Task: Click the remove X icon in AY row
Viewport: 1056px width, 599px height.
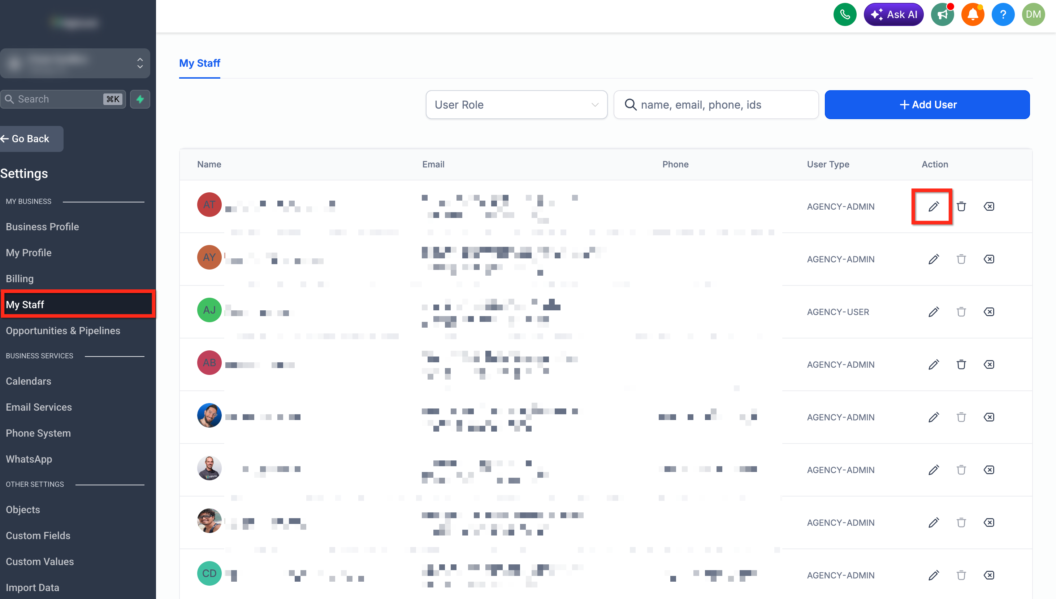Action: point(989,259)
